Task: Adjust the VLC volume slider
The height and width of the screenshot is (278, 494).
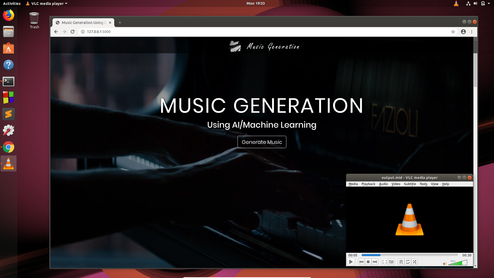Action: 458,263
